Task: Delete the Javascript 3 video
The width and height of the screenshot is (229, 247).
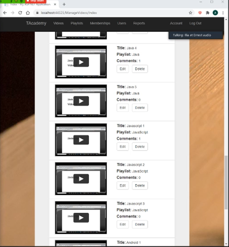Action: point(140,225)
